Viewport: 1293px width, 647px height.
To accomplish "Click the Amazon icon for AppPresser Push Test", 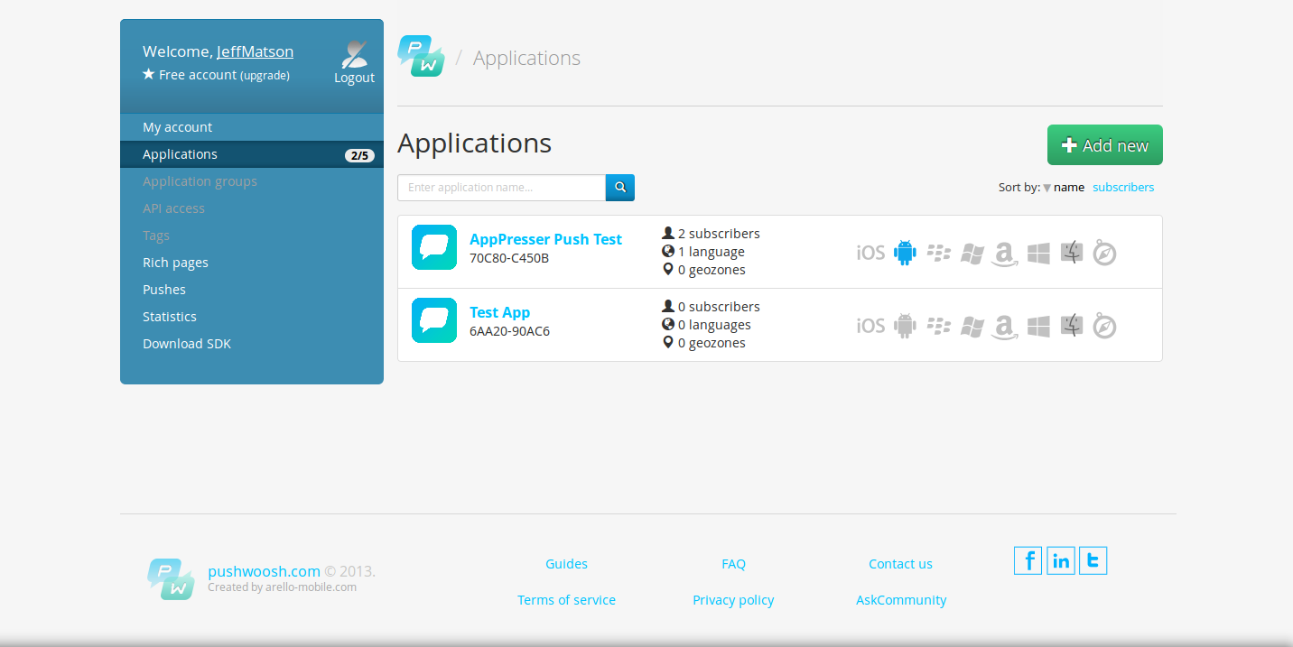I will point(1004,254).
